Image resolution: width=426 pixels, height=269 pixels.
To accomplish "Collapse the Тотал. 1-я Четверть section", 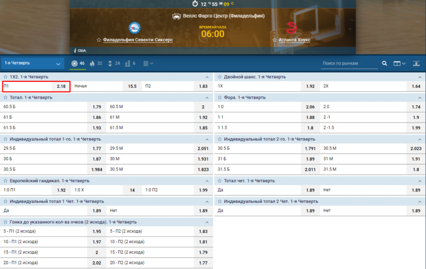I will [x=207, y=98].
